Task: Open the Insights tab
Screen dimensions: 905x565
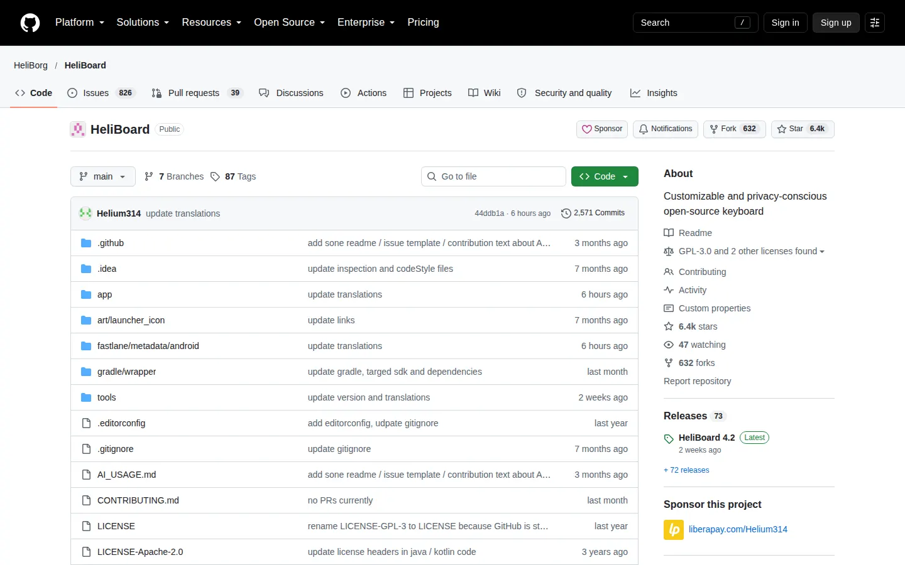Action: (654, 93)
